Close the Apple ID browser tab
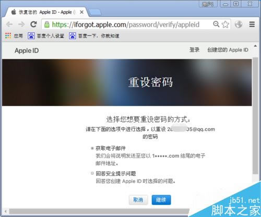261x217 pixels. point(81,12)
